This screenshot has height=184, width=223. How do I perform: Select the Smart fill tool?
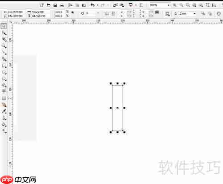click(x=4, y=59)
